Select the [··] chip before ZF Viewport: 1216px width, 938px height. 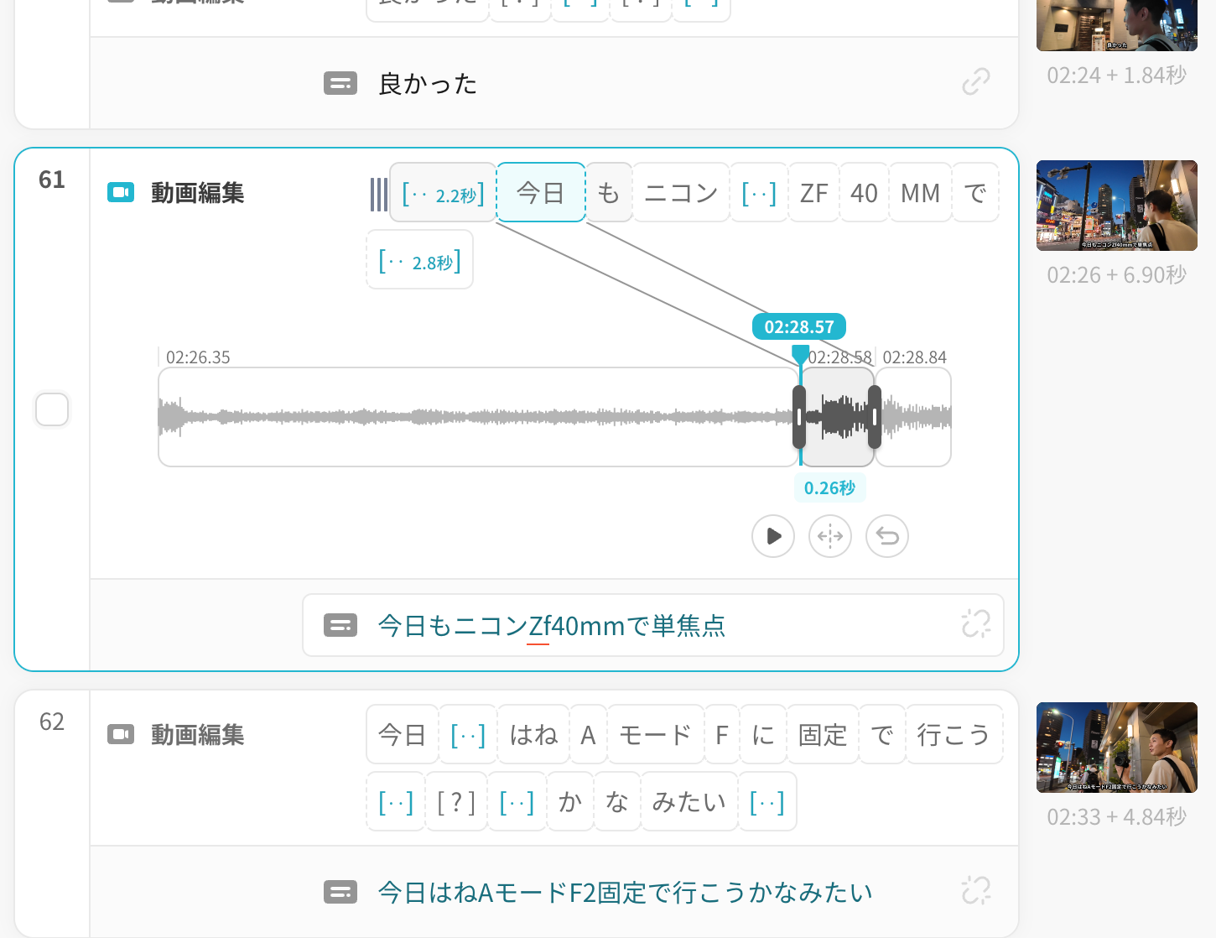[759, 193]
